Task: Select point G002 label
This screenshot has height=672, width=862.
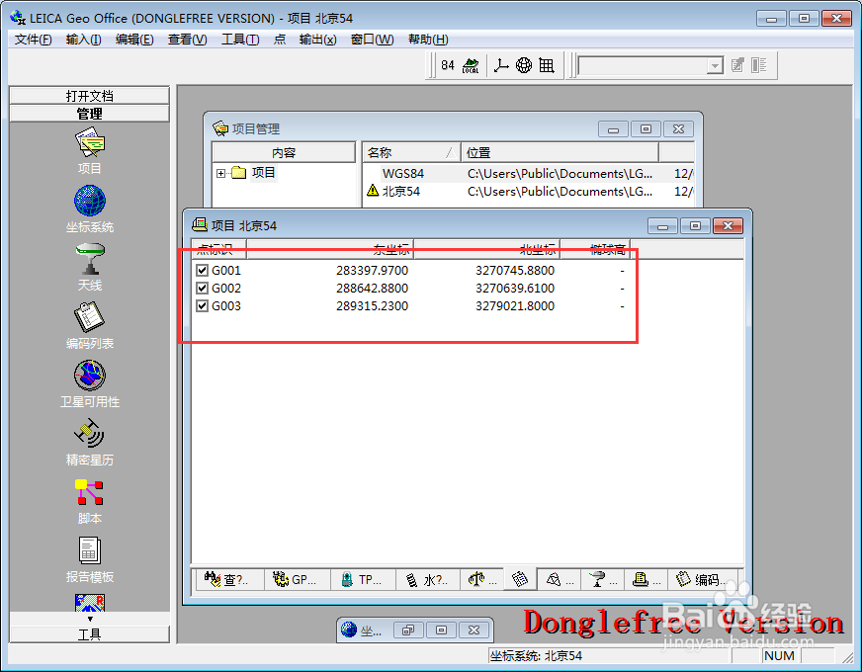Action: click(x=226, y=288)
